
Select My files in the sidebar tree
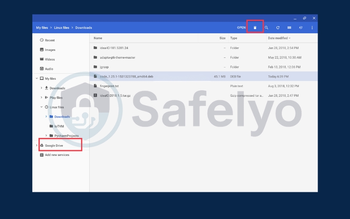point(50,78)
